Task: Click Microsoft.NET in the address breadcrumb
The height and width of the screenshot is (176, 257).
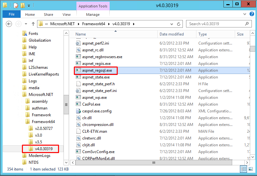Action: coord(63,24)
